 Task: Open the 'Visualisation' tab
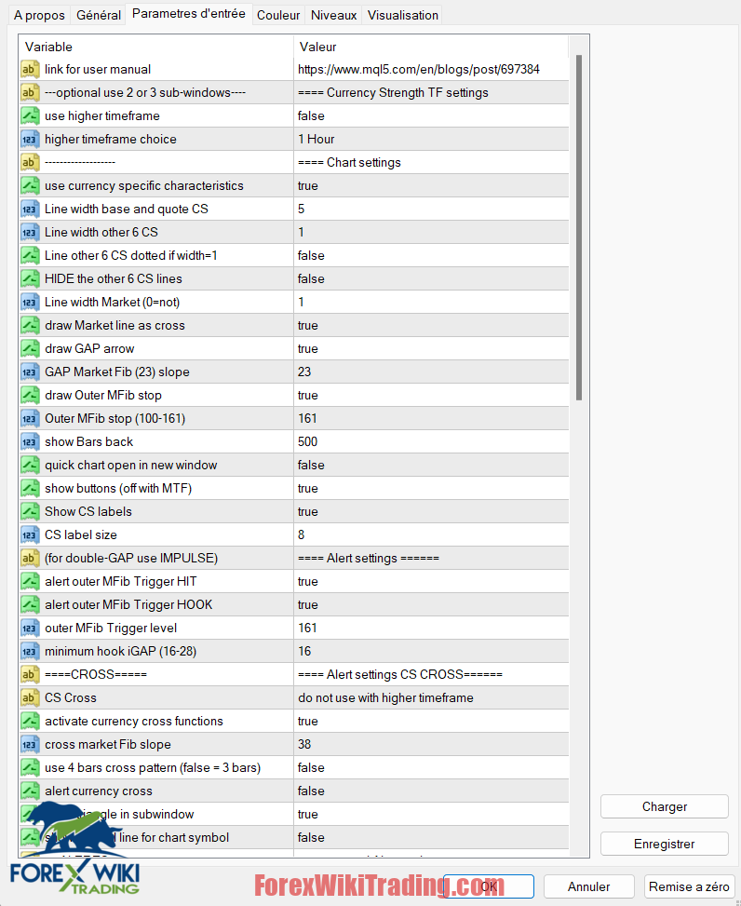403,15
